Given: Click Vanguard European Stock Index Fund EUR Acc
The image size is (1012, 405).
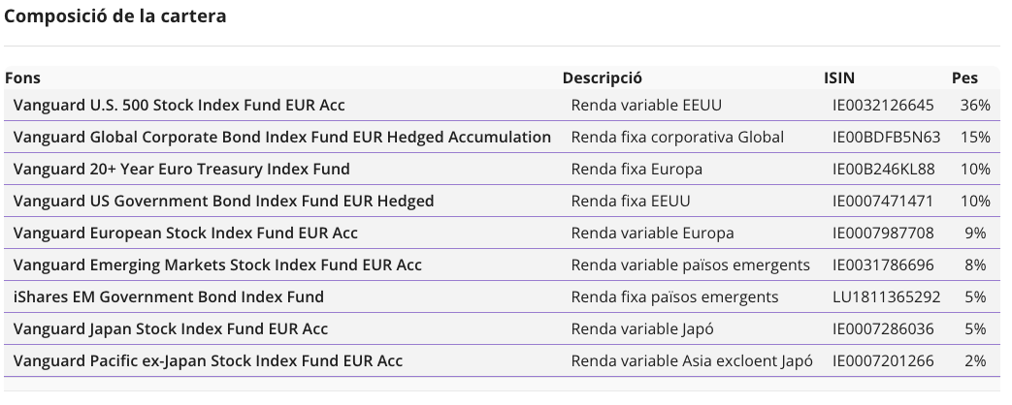Looking at the screenshot, I should click(185, 233).
